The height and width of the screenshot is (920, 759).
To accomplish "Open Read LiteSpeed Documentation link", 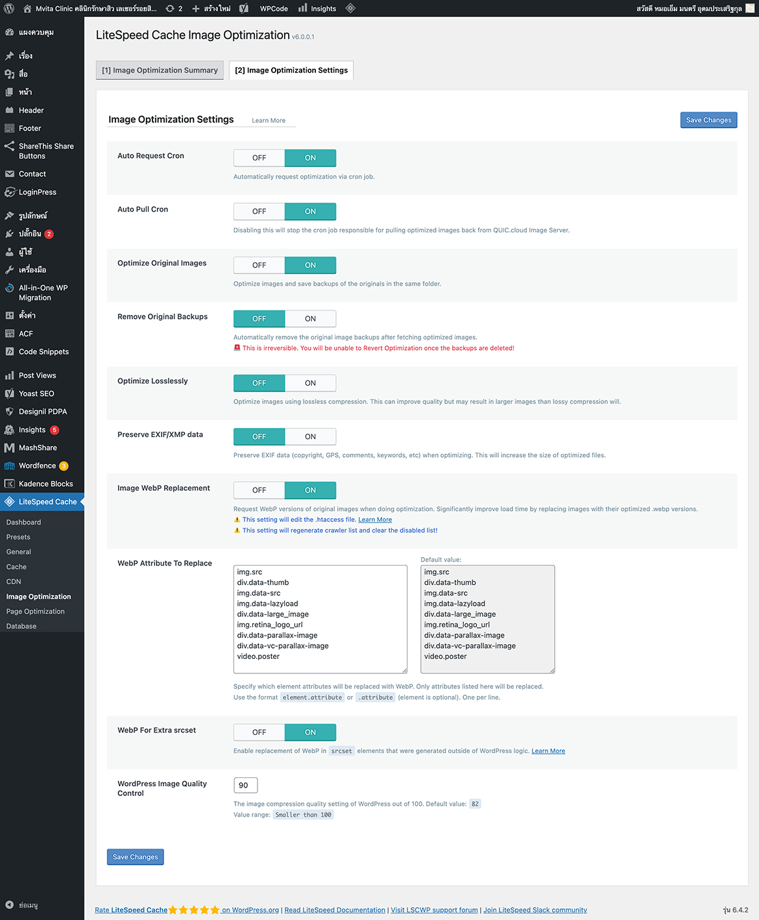I will click(x=335, y=910).
